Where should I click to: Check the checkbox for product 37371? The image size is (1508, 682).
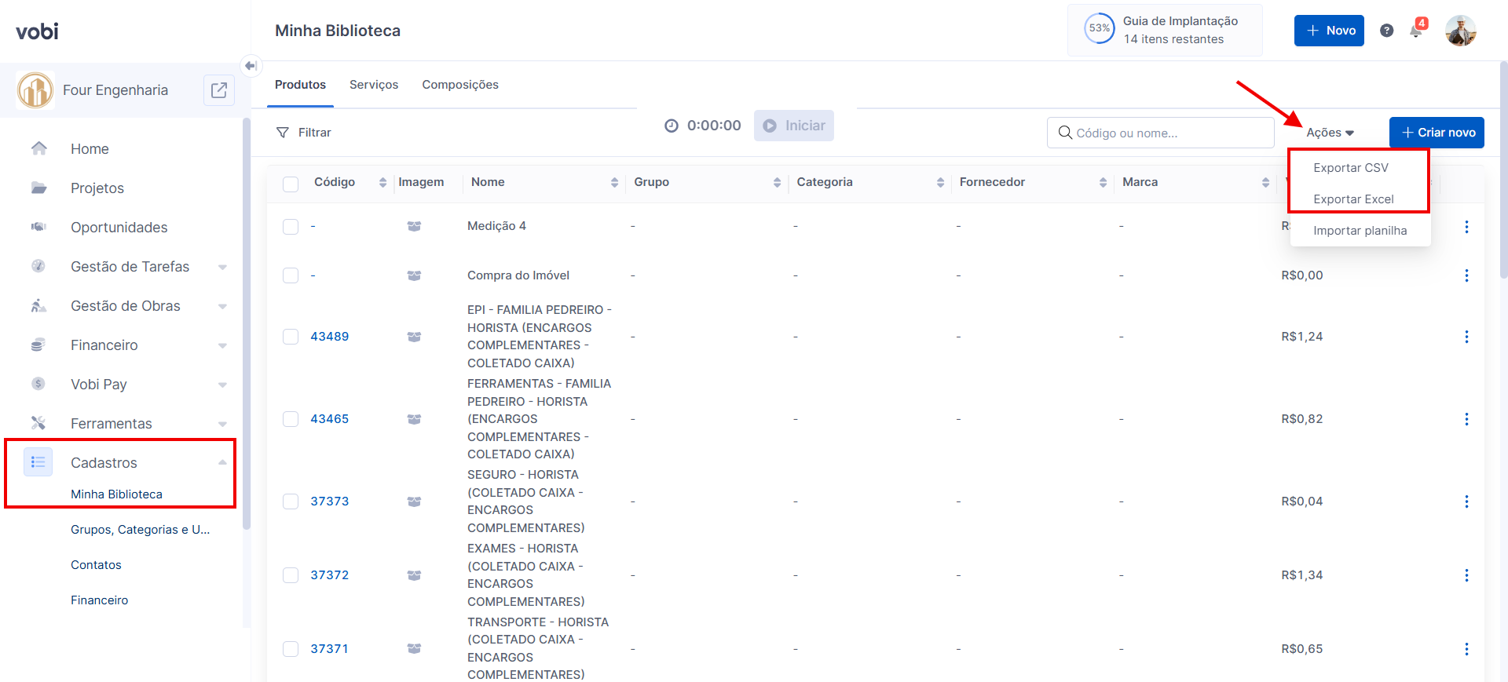(x=291, y=649)
